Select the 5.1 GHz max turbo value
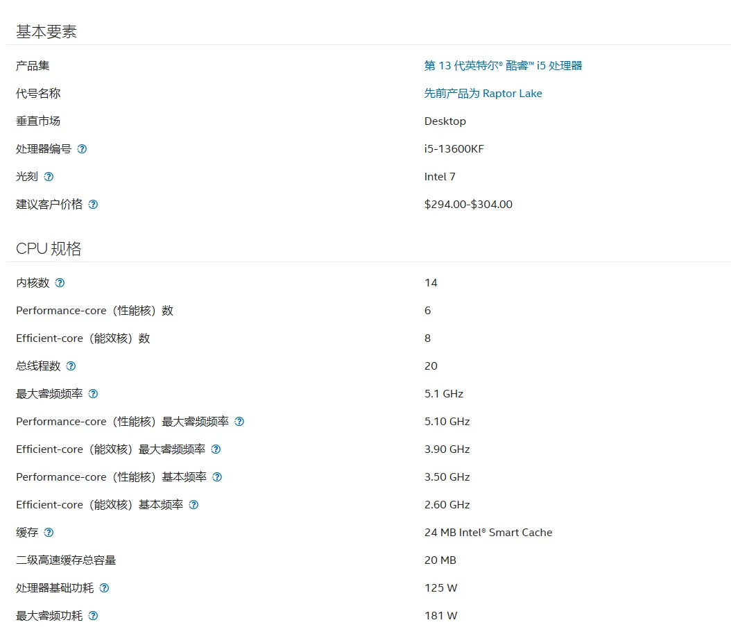The width and height of the screenshot is (731, 627). [444, 394]
